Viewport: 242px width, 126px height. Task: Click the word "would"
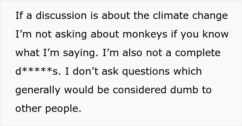pos(79,90)
